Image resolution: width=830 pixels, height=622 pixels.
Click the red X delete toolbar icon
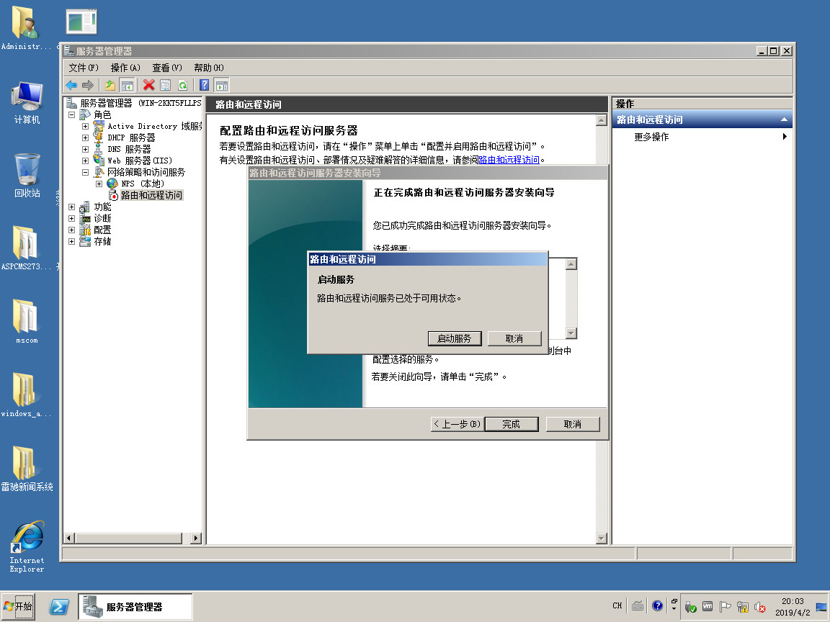point(148,85)
